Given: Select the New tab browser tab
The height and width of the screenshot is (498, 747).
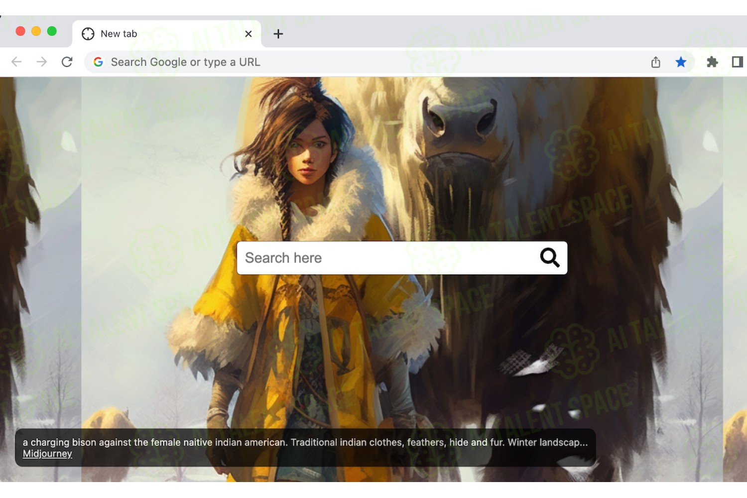Looking at the screenshot, I should coord(167,34).
